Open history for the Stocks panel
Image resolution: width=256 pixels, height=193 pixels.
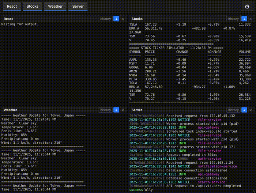[x=233, y=19]
